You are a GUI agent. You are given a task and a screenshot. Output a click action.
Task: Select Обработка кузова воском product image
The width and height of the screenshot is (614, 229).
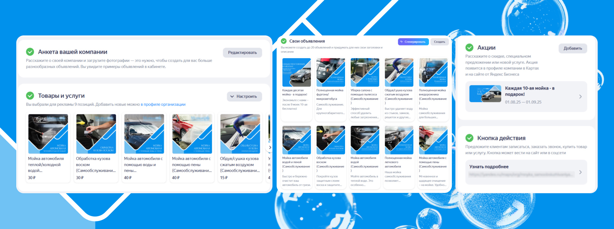(96, 134)
